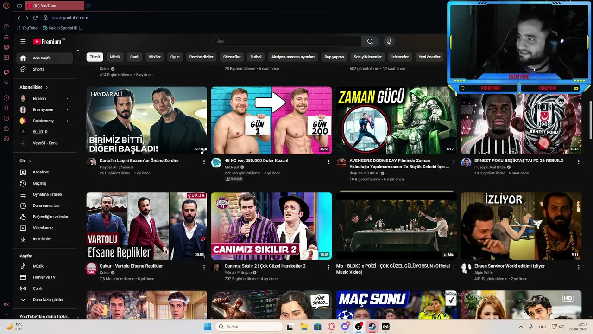Click the YouTube search field
The image size is (593, 334).
coord(287,41)
